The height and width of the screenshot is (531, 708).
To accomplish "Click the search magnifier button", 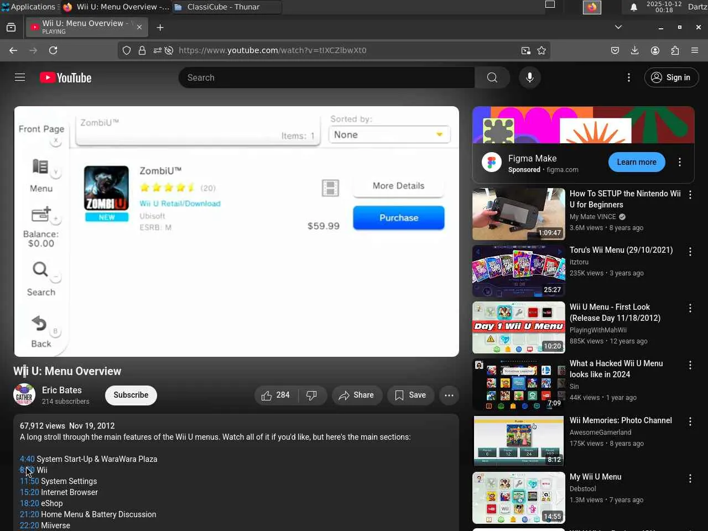I will (492, 77).
